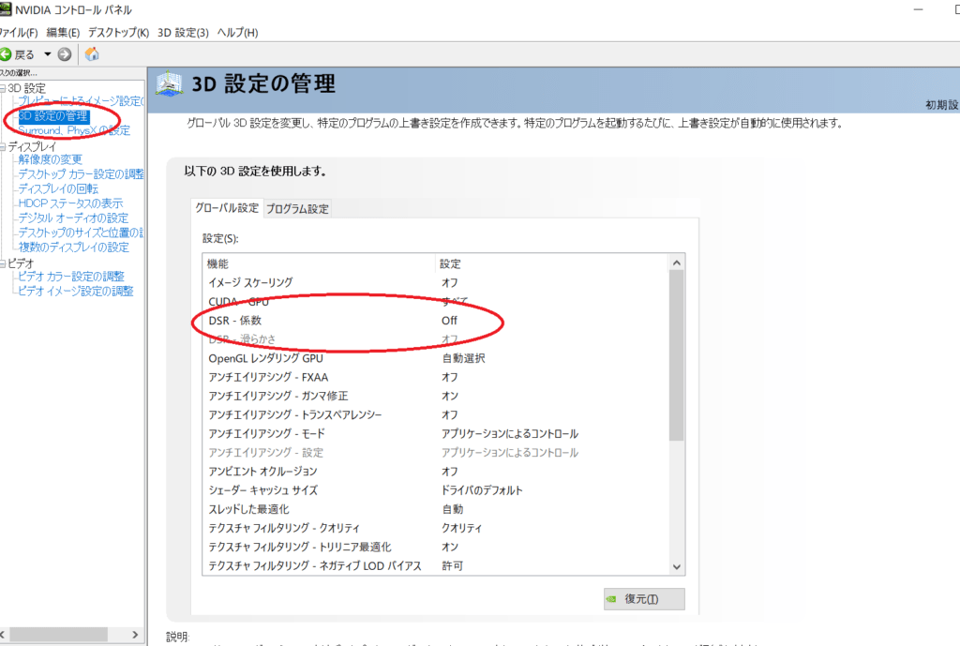960x646 pixels.
Task: Click the Forward arrow icon in toolbar
Action: (65, 54)
